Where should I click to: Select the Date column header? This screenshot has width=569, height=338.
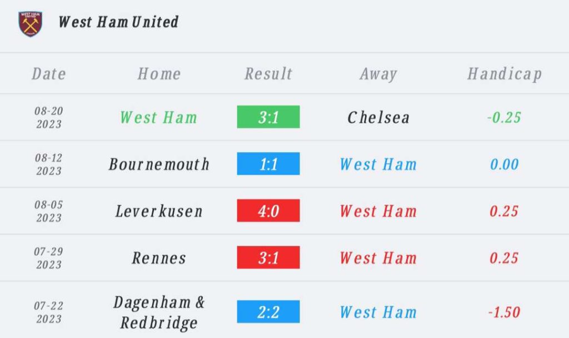click(x=49, y=74)
